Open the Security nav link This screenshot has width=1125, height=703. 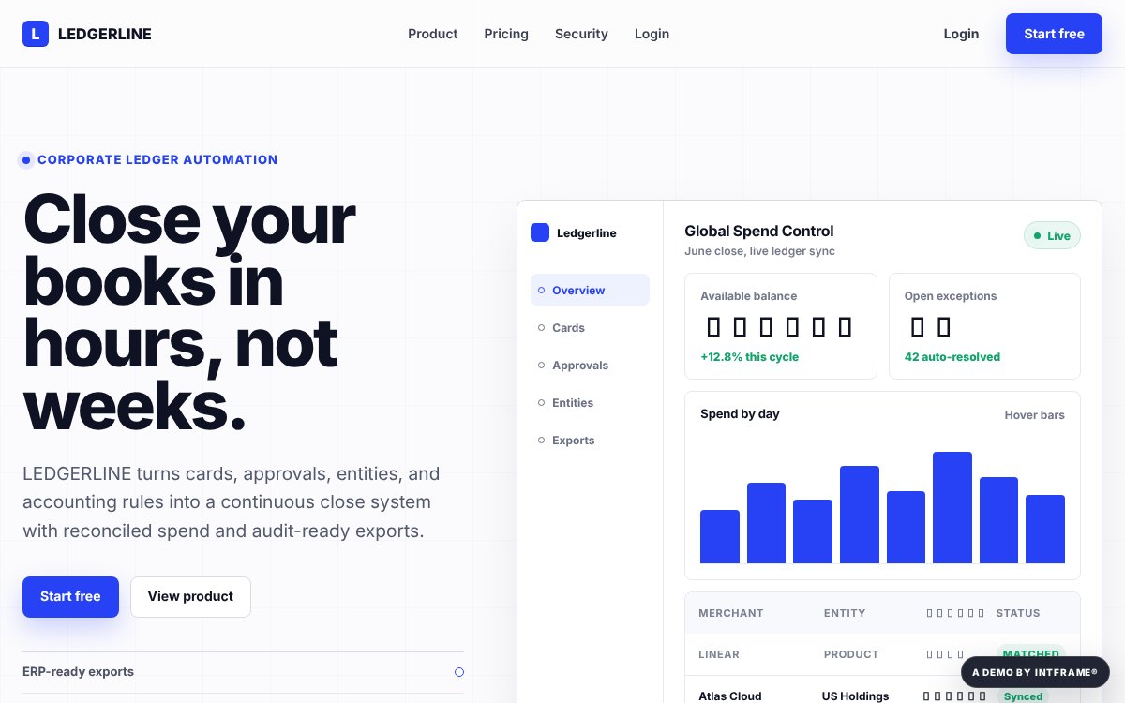click(581, 34)
